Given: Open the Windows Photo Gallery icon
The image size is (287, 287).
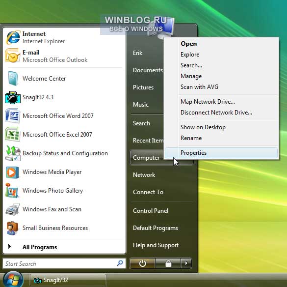Looking at the screenshot, I should [x=12, y=191].
